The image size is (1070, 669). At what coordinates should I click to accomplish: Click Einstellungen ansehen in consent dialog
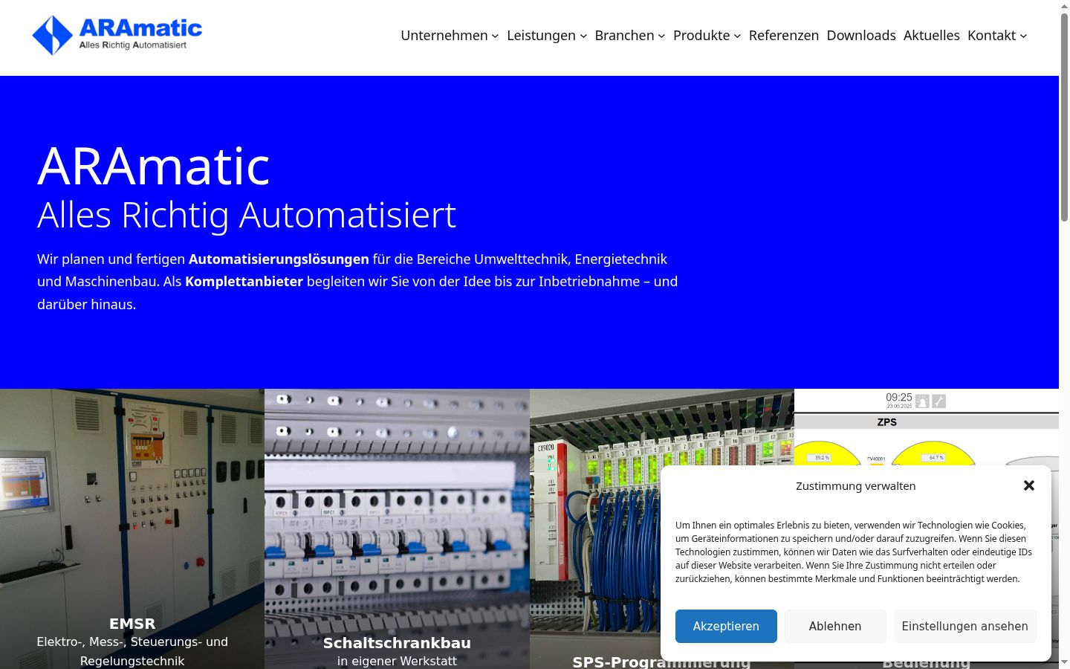tap(965, 626)
